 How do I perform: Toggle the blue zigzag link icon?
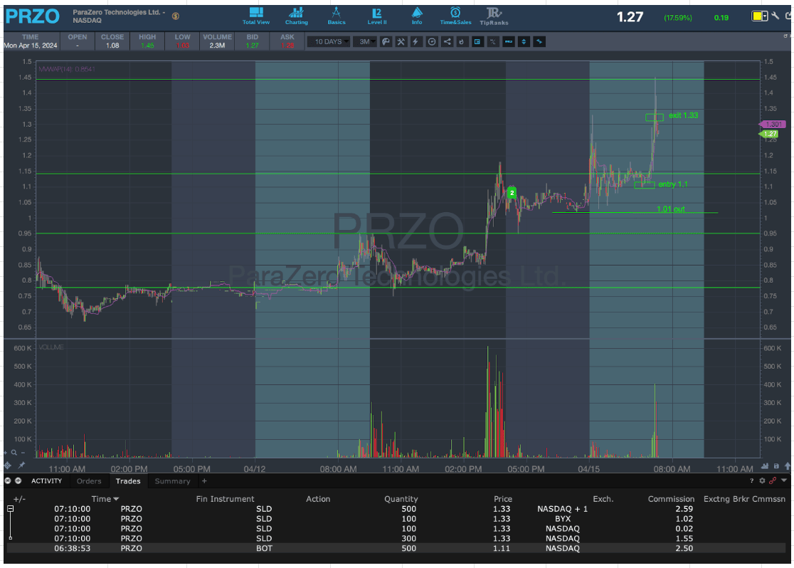pos(539,41)
